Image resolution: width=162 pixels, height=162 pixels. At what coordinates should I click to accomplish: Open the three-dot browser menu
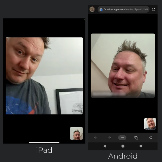[x=122, y=138]
